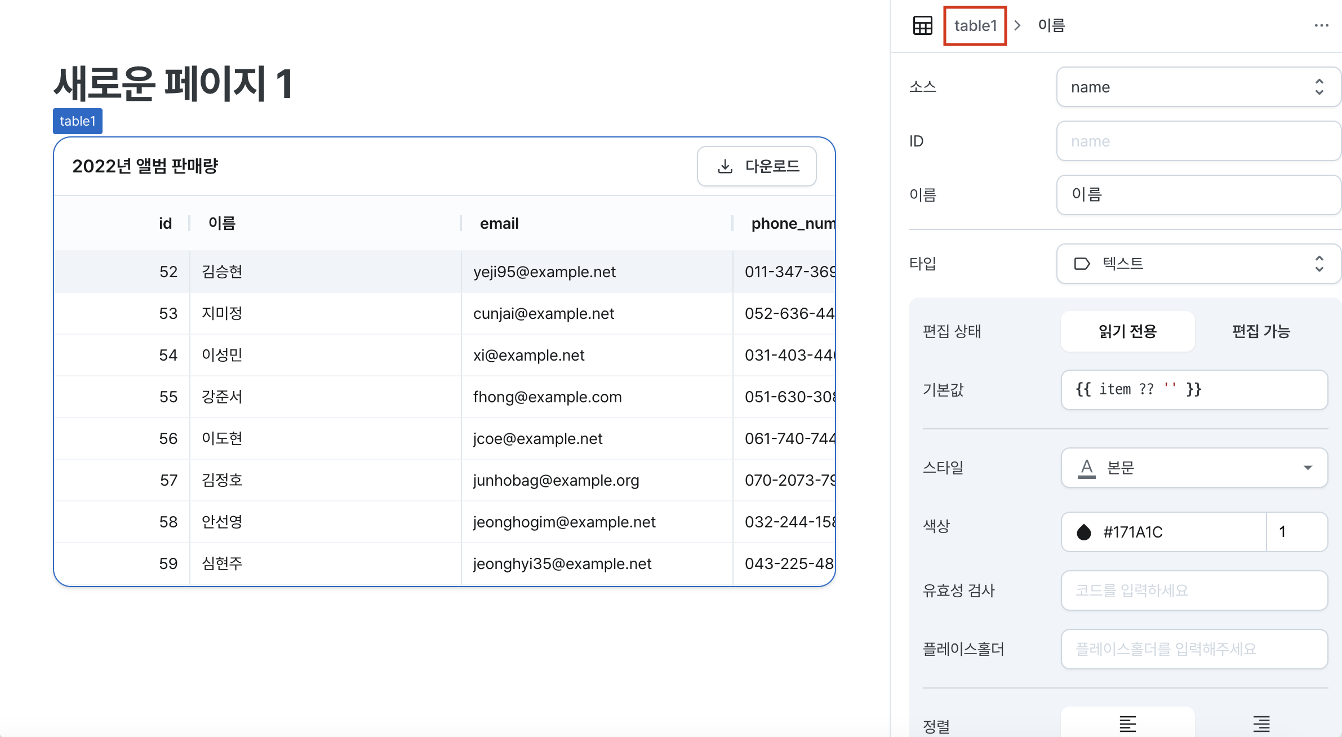Click the 기본값 code field
The width and height of the screenshot is (1342, 737).
(1194, 390)
